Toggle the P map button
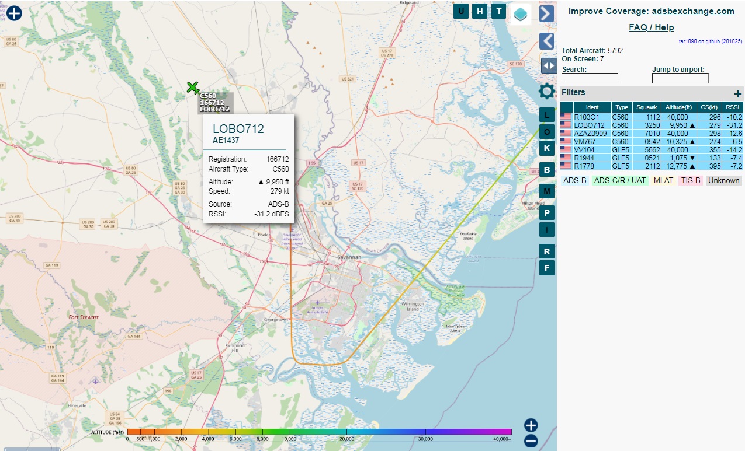Screen dimensions: 745x451 (x=547, y=213)
